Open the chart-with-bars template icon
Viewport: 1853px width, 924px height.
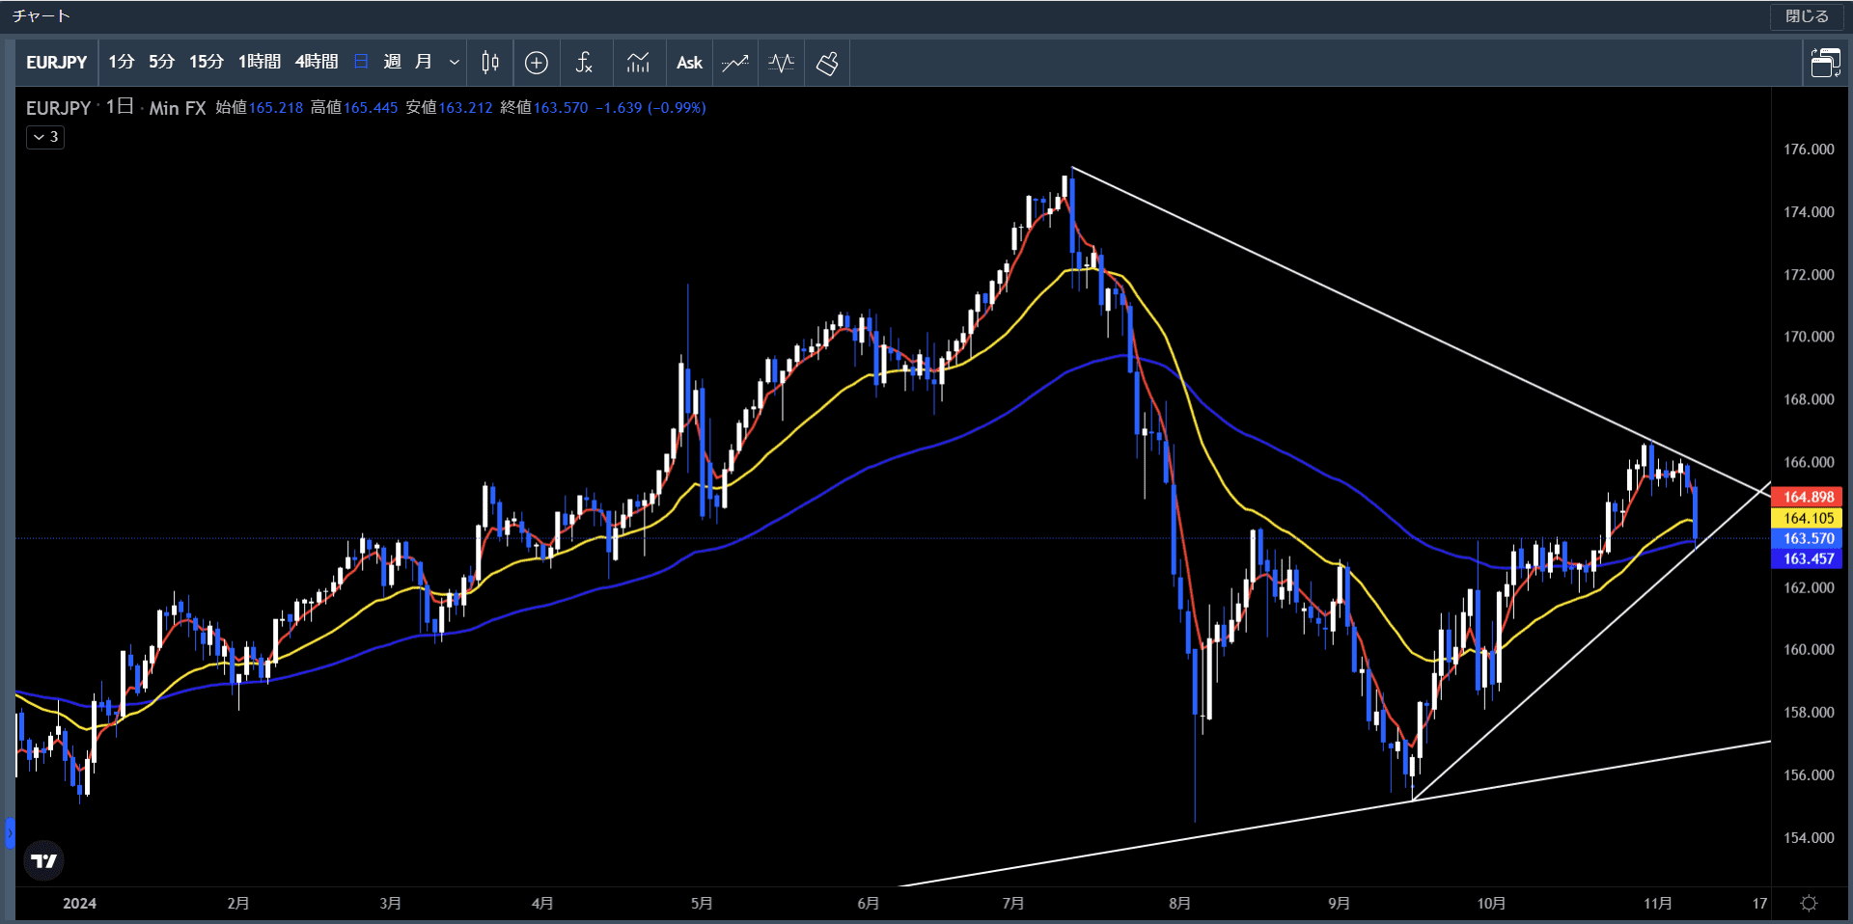(x=638, y=63)
